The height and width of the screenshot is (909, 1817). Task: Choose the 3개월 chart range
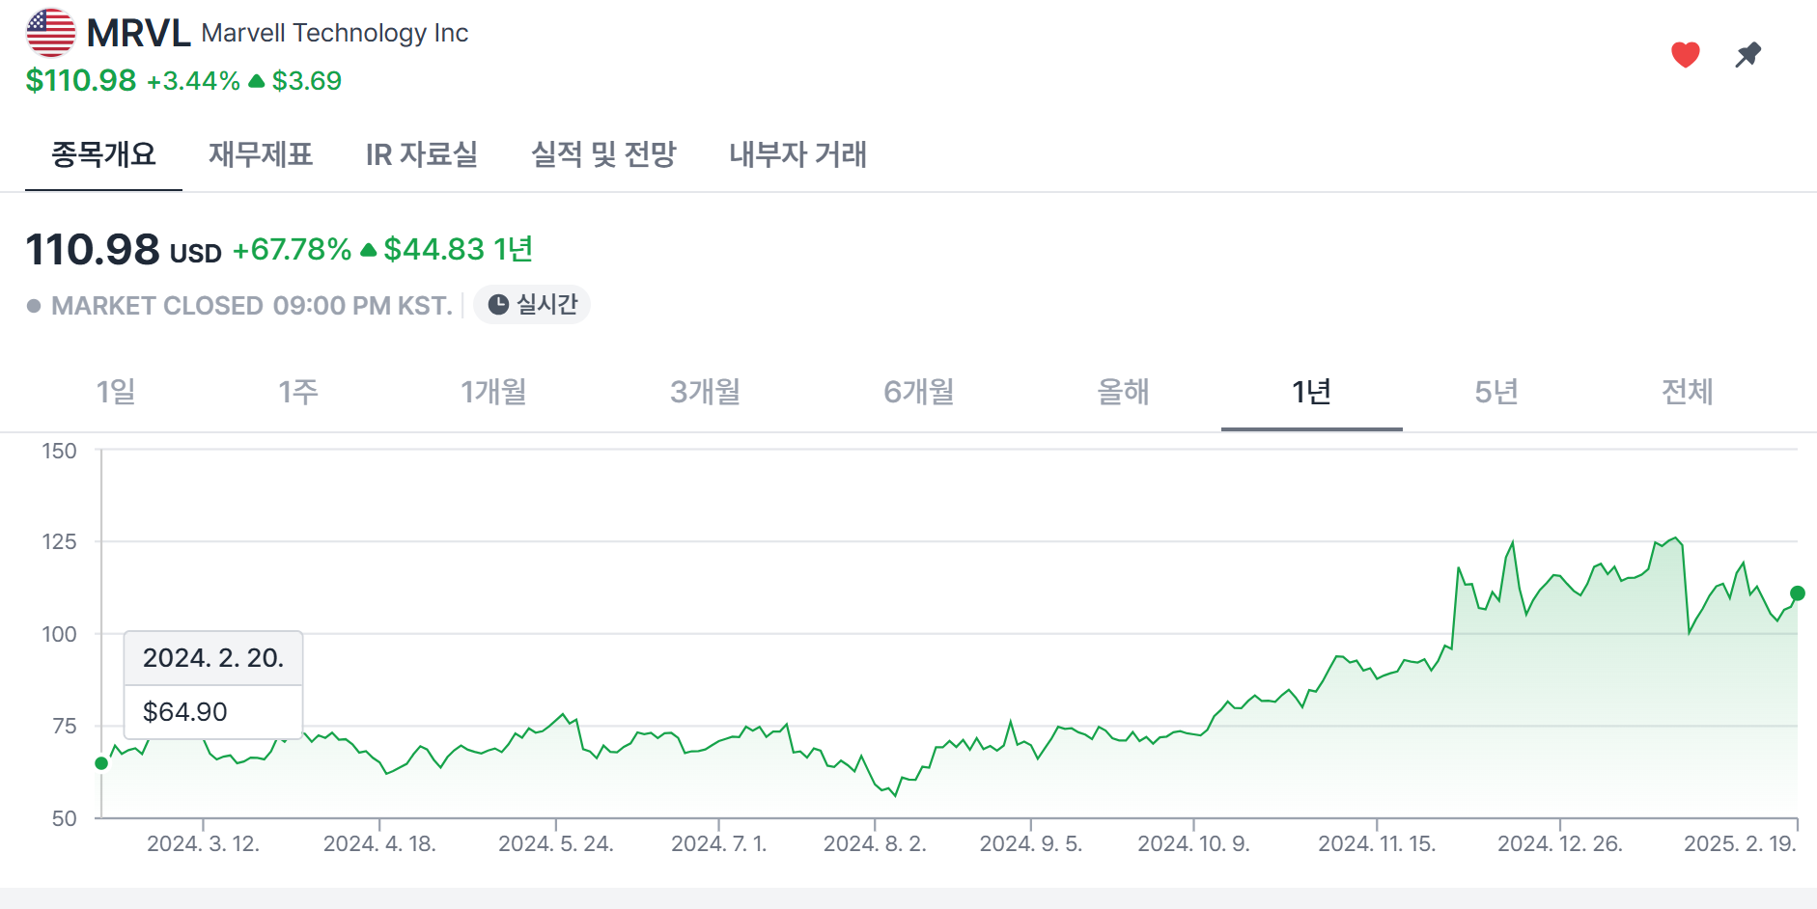[705, 392]
